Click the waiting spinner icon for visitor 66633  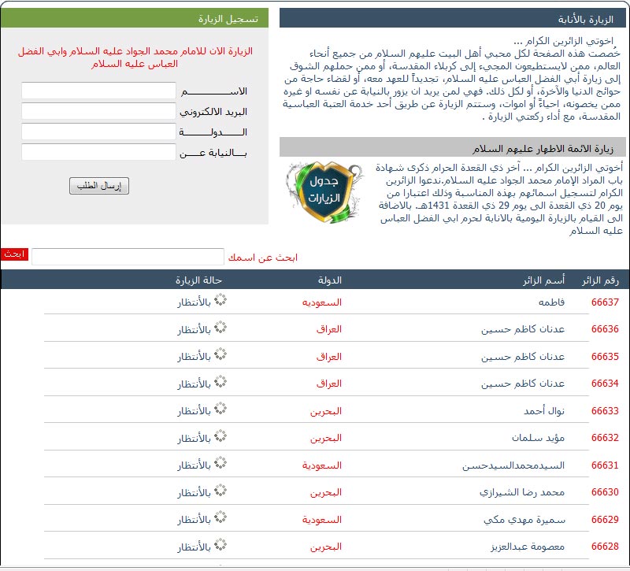220,410
